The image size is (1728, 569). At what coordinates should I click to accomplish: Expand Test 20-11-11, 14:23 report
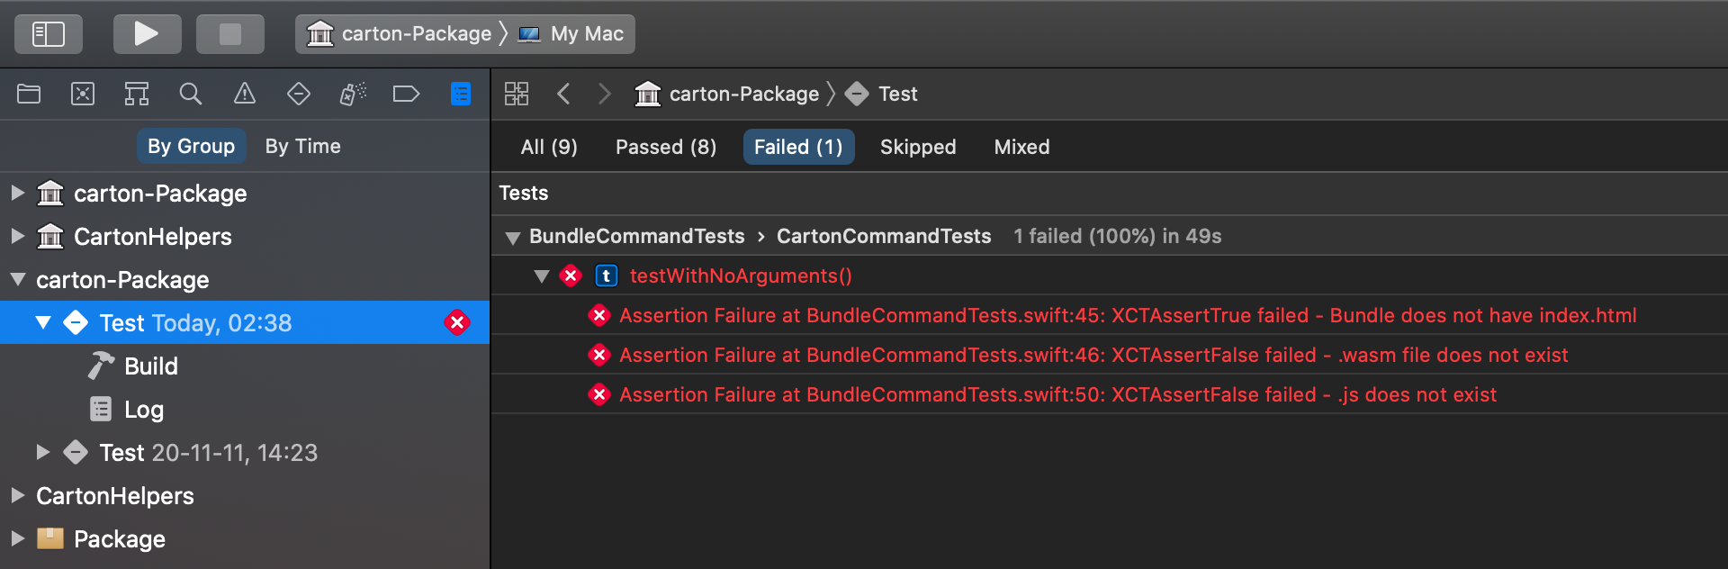click(x=42, y=452)
